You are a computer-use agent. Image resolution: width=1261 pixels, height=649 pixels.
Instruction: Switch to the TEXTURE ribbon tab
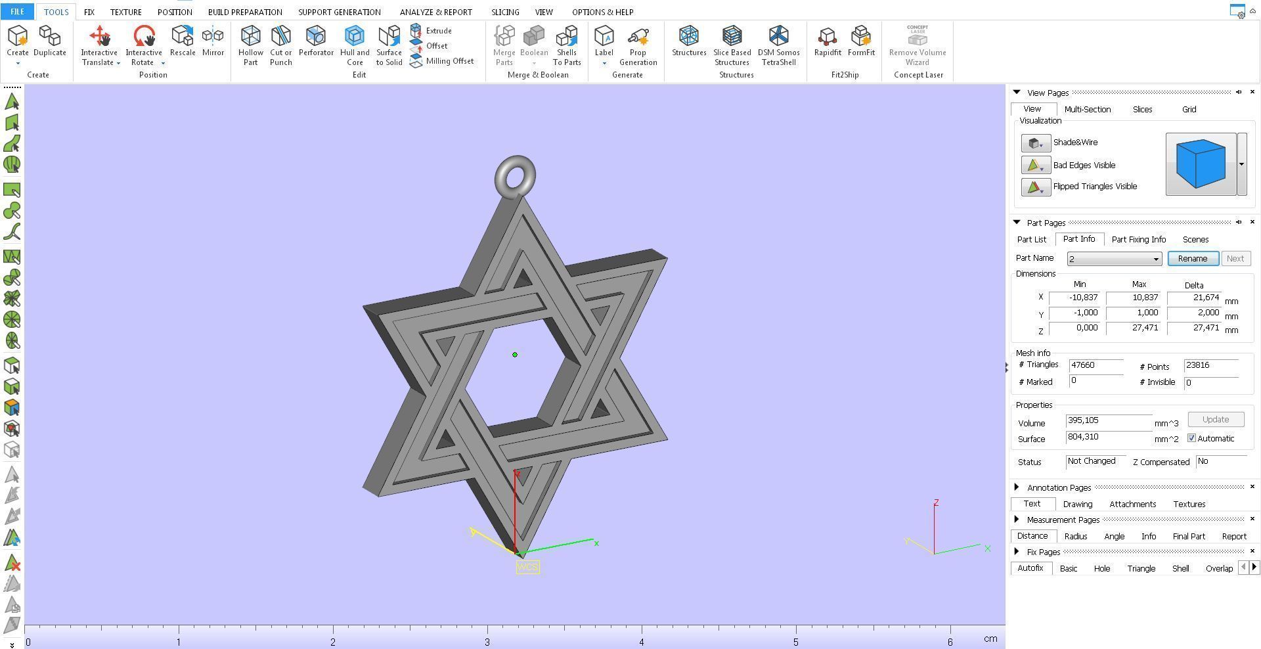point(125,12)
